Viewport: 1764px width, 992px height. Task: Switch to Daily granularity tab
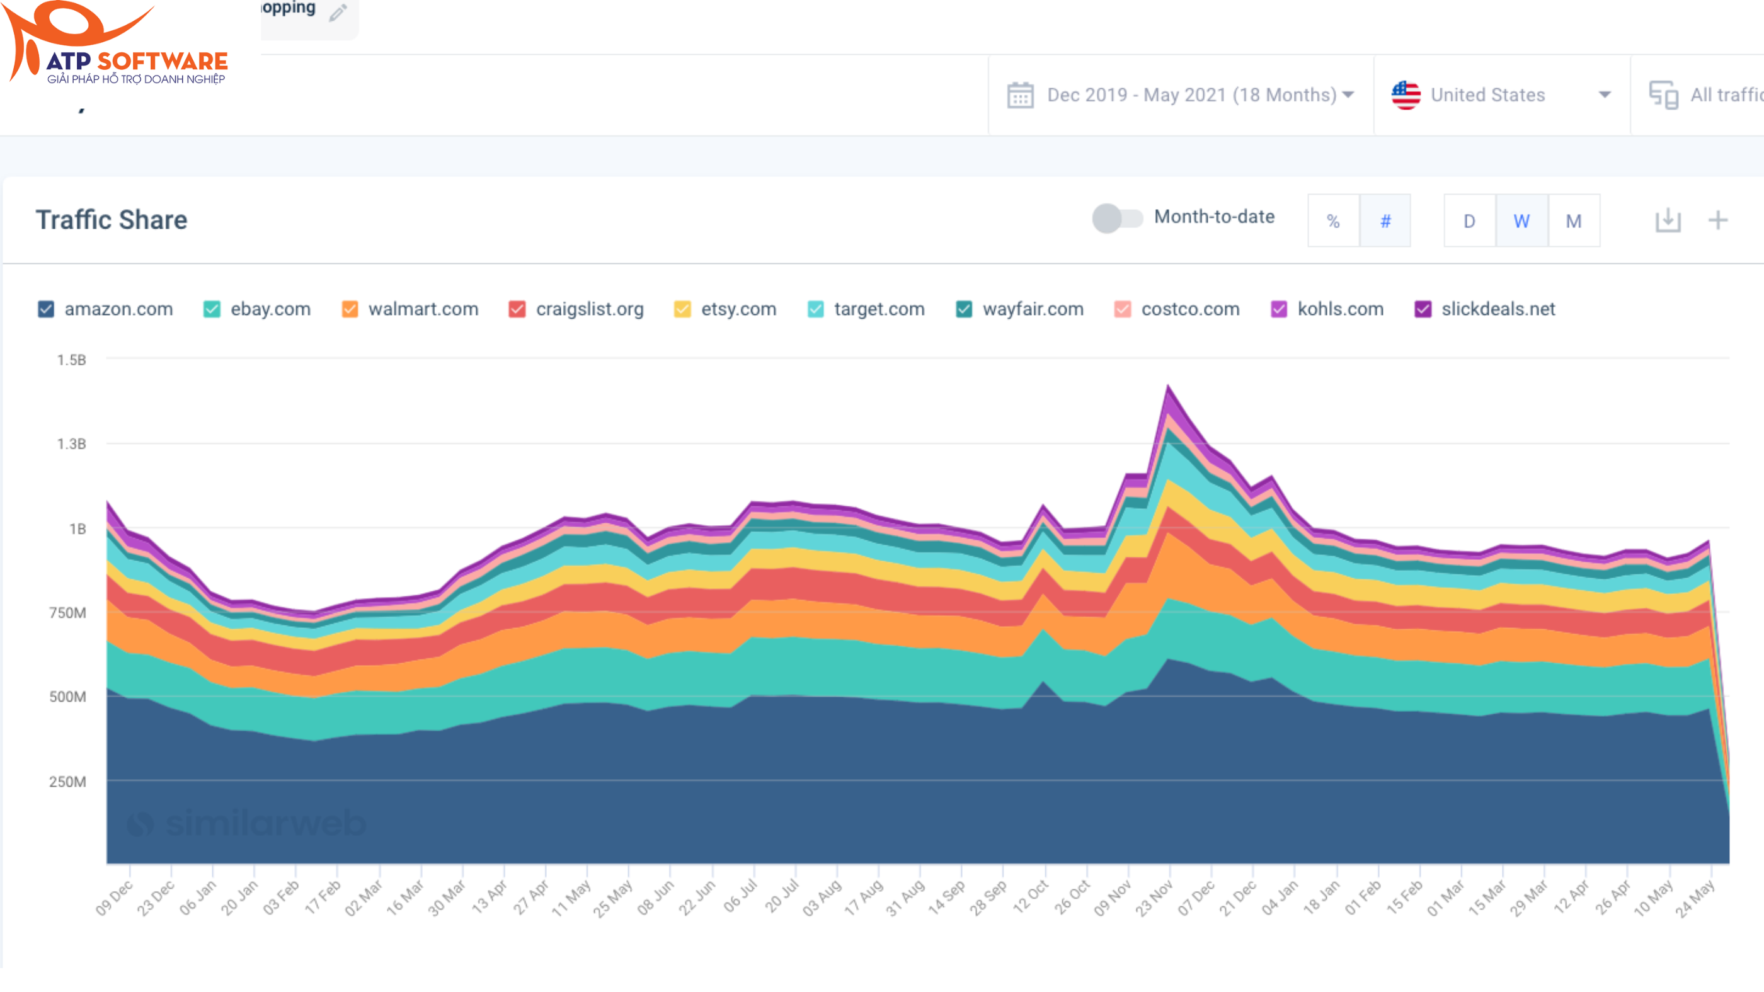tap(1470, 220)
